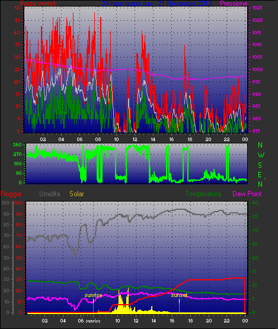Click the 90 value on wind direction axis
Viewport: 278px width, 329px height.
coord(19,173)
